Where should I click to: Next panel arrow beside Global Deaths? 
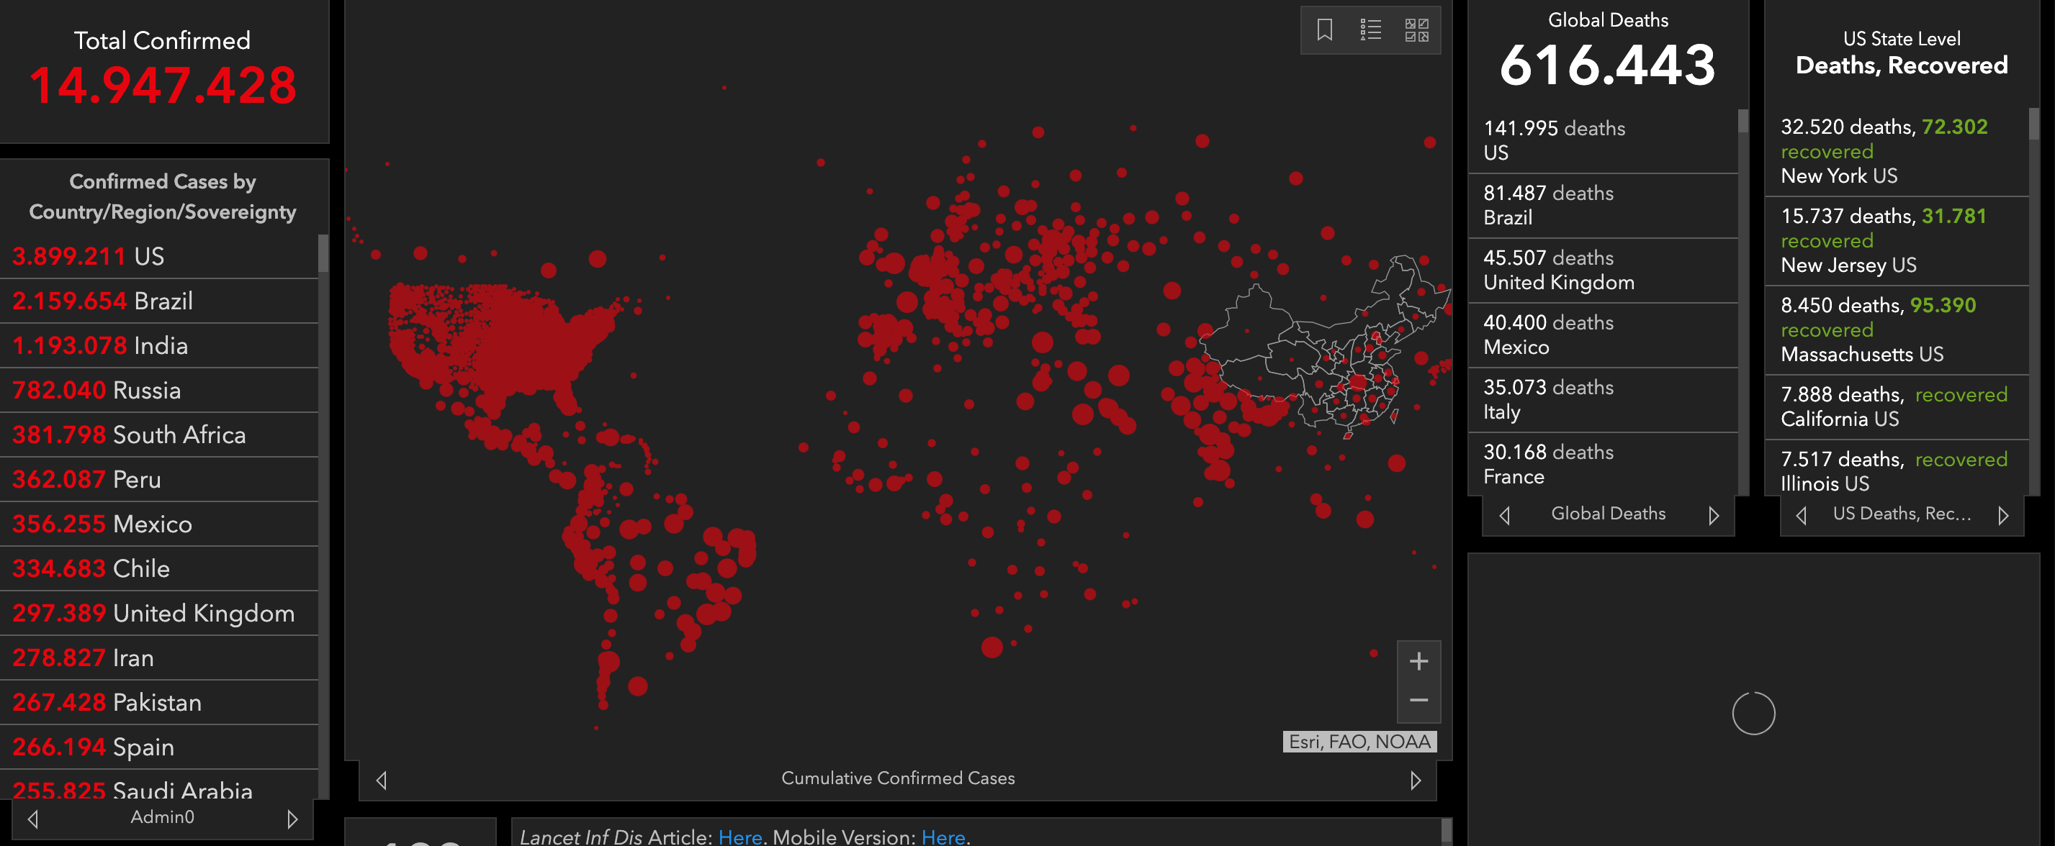point(1713,515)
